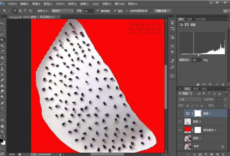Open the 正常 blend mode dropdown

point(189,99)
